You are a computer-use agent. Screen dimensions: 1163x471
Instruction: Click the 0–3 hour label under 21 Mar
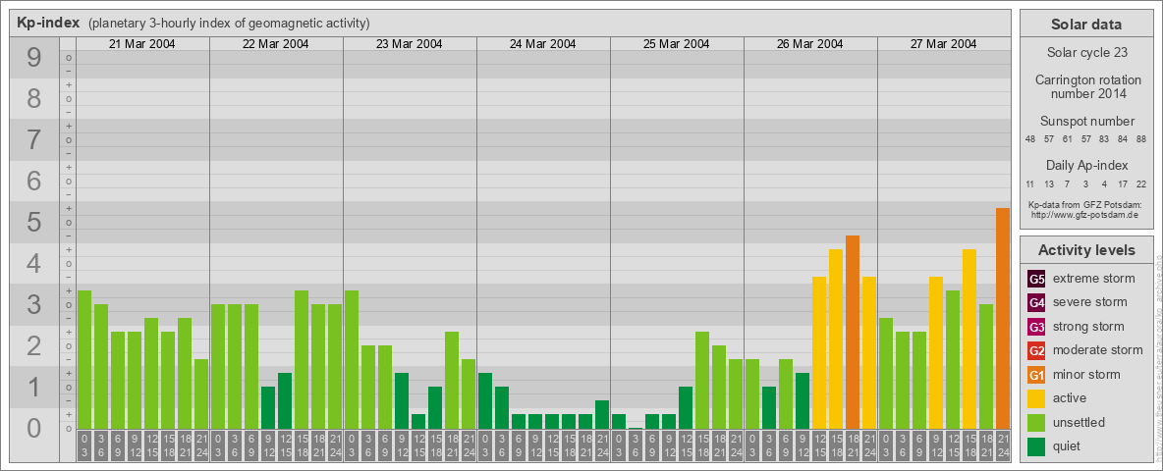(84, 445)
